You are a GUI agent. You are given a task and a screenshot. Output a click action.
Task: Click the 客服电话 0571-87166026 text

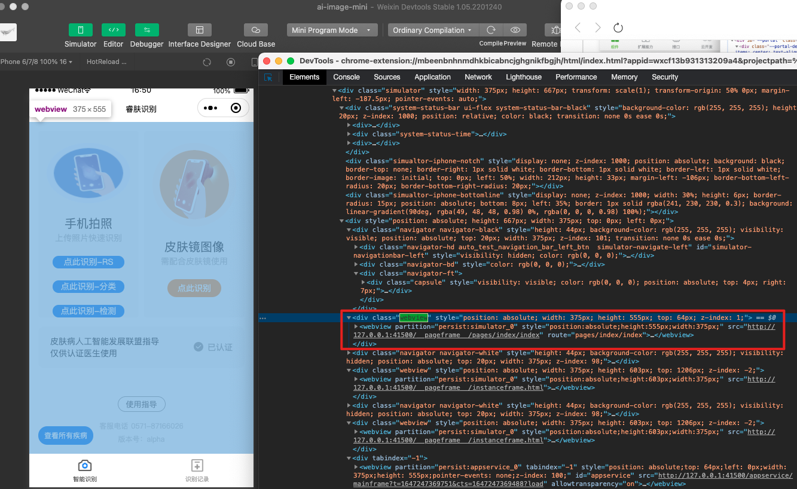tap(141, 426)
